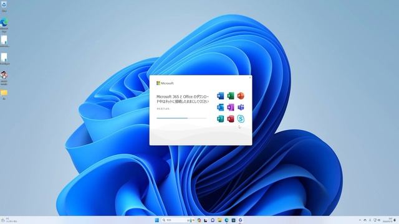Image resolution: width=399 pixels, height=224 pixels.
Task: Click the OneNote icon in the Office installer
Action: click(x=231, y=107)
